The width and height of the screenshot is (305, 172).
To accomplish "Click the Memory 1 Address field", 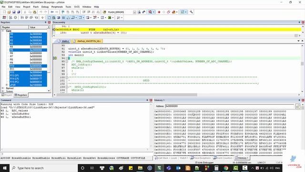I will (230, 106).
